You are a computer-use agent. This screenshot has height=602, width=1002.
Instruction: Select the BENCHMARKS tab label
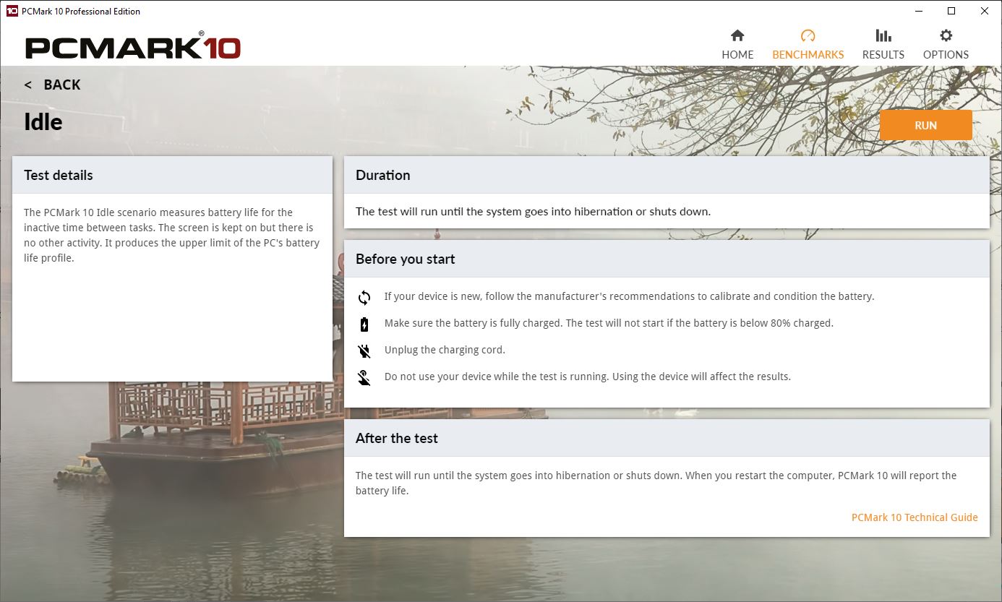click(x=808, y=55)
